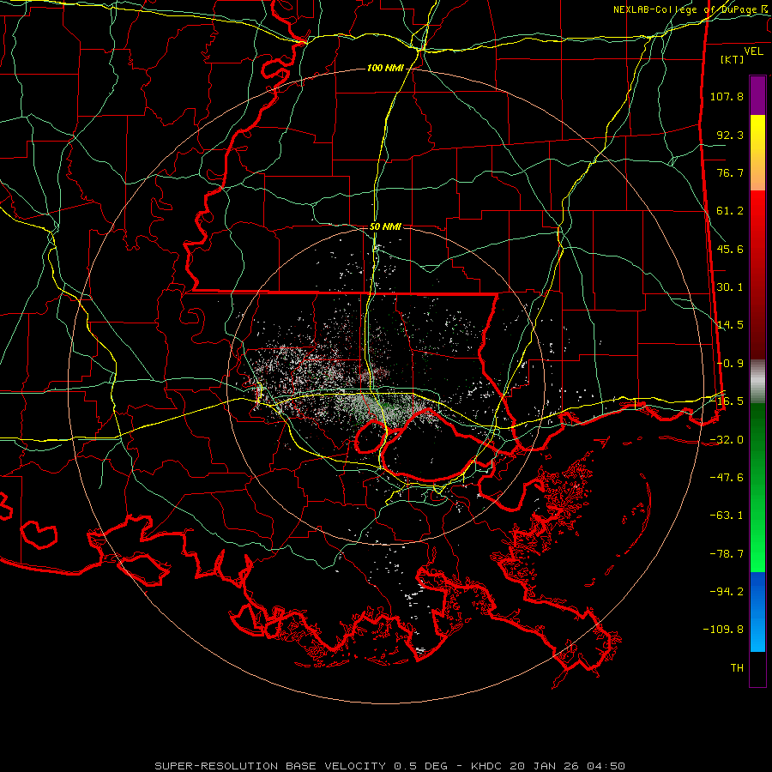Image resolution: width=772 pixels, height=772 pixels.
Task: Click the blue segment of the color bar
Action: tap(757, 612)
